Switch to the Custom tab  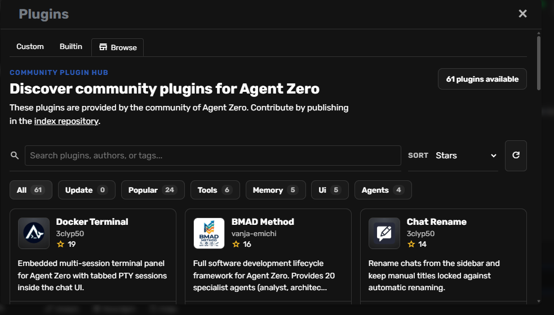pos(30,47)
